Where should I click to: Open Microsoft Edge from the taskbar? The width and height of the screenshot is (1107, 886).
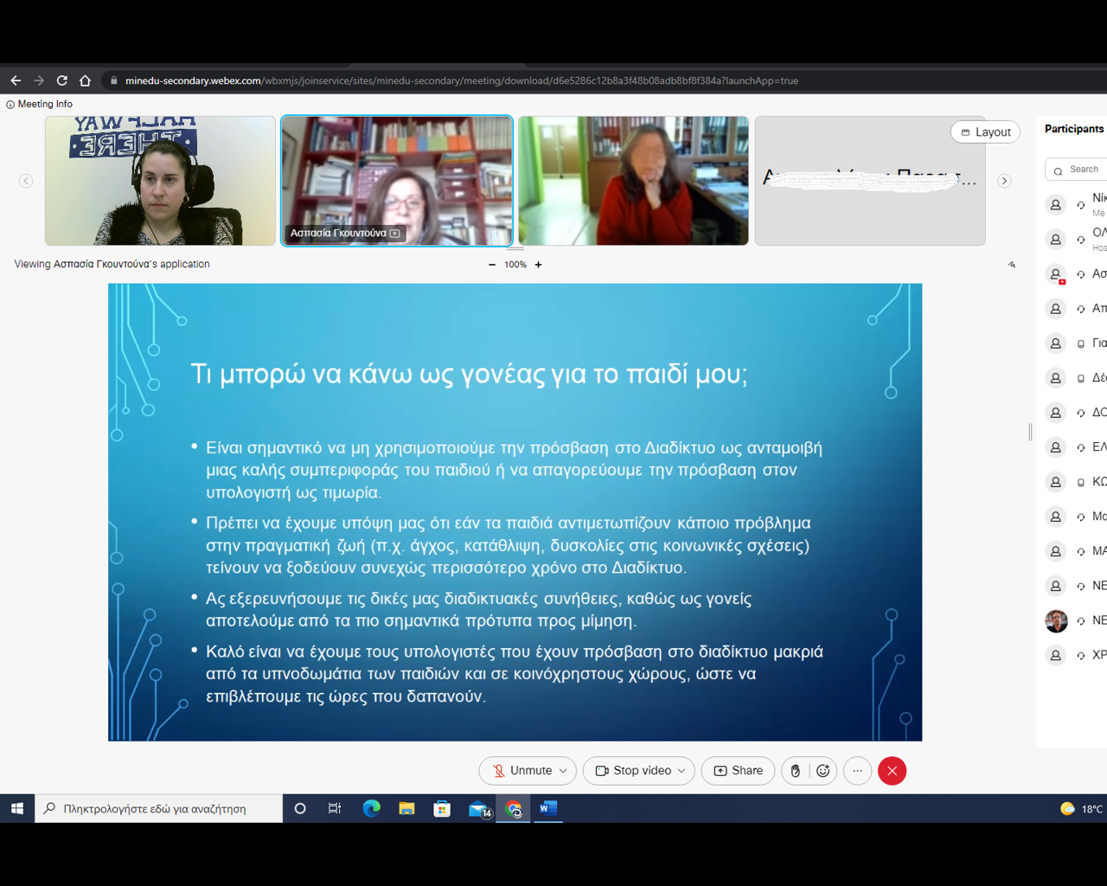coord(371,808)
